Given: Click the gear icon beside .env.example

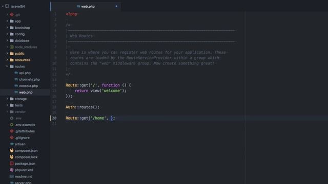Looking at the screenshot, I should click(12, 125).
